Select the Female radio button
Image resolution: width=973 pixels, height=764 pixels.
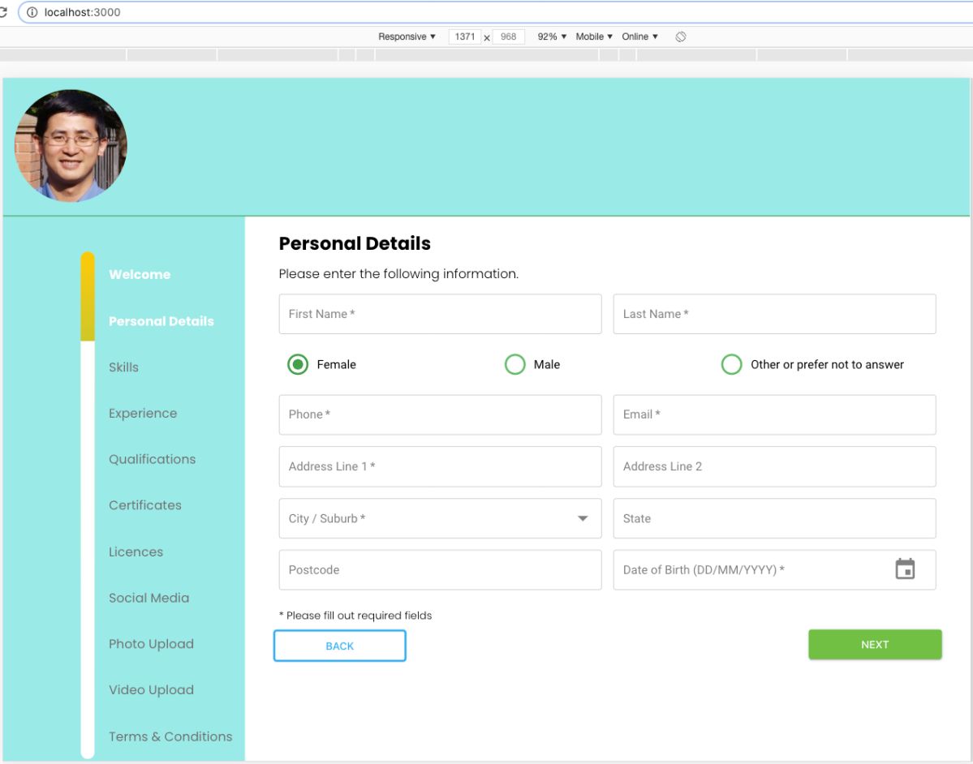click(298, 365)
